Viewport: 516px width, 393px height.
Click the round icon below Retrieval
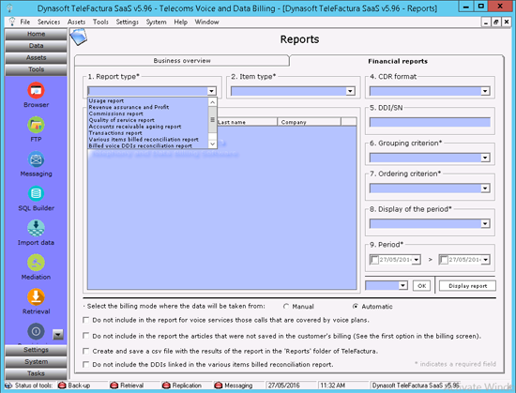(36, 331)
